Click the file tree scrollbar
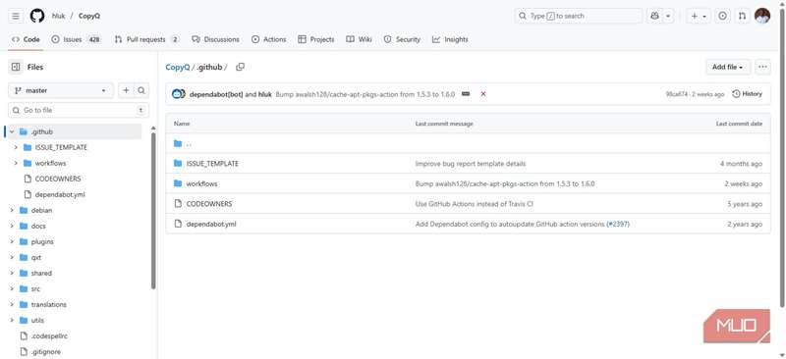The image size is (786, 359). 153,210
